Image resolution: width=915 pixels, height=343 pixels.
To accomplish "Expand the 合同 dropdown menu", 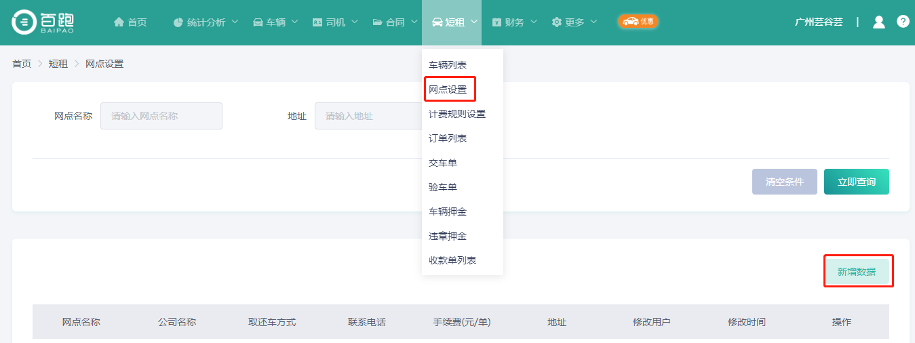I will click(395, 22).
